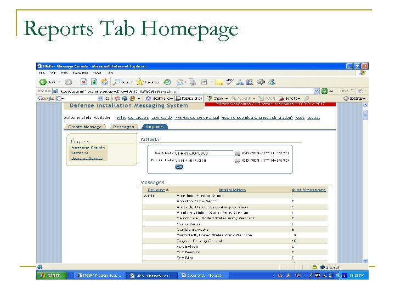The image size is (395, 296).
Task: Sort table by Installation column header
Action: click(232, 190)
